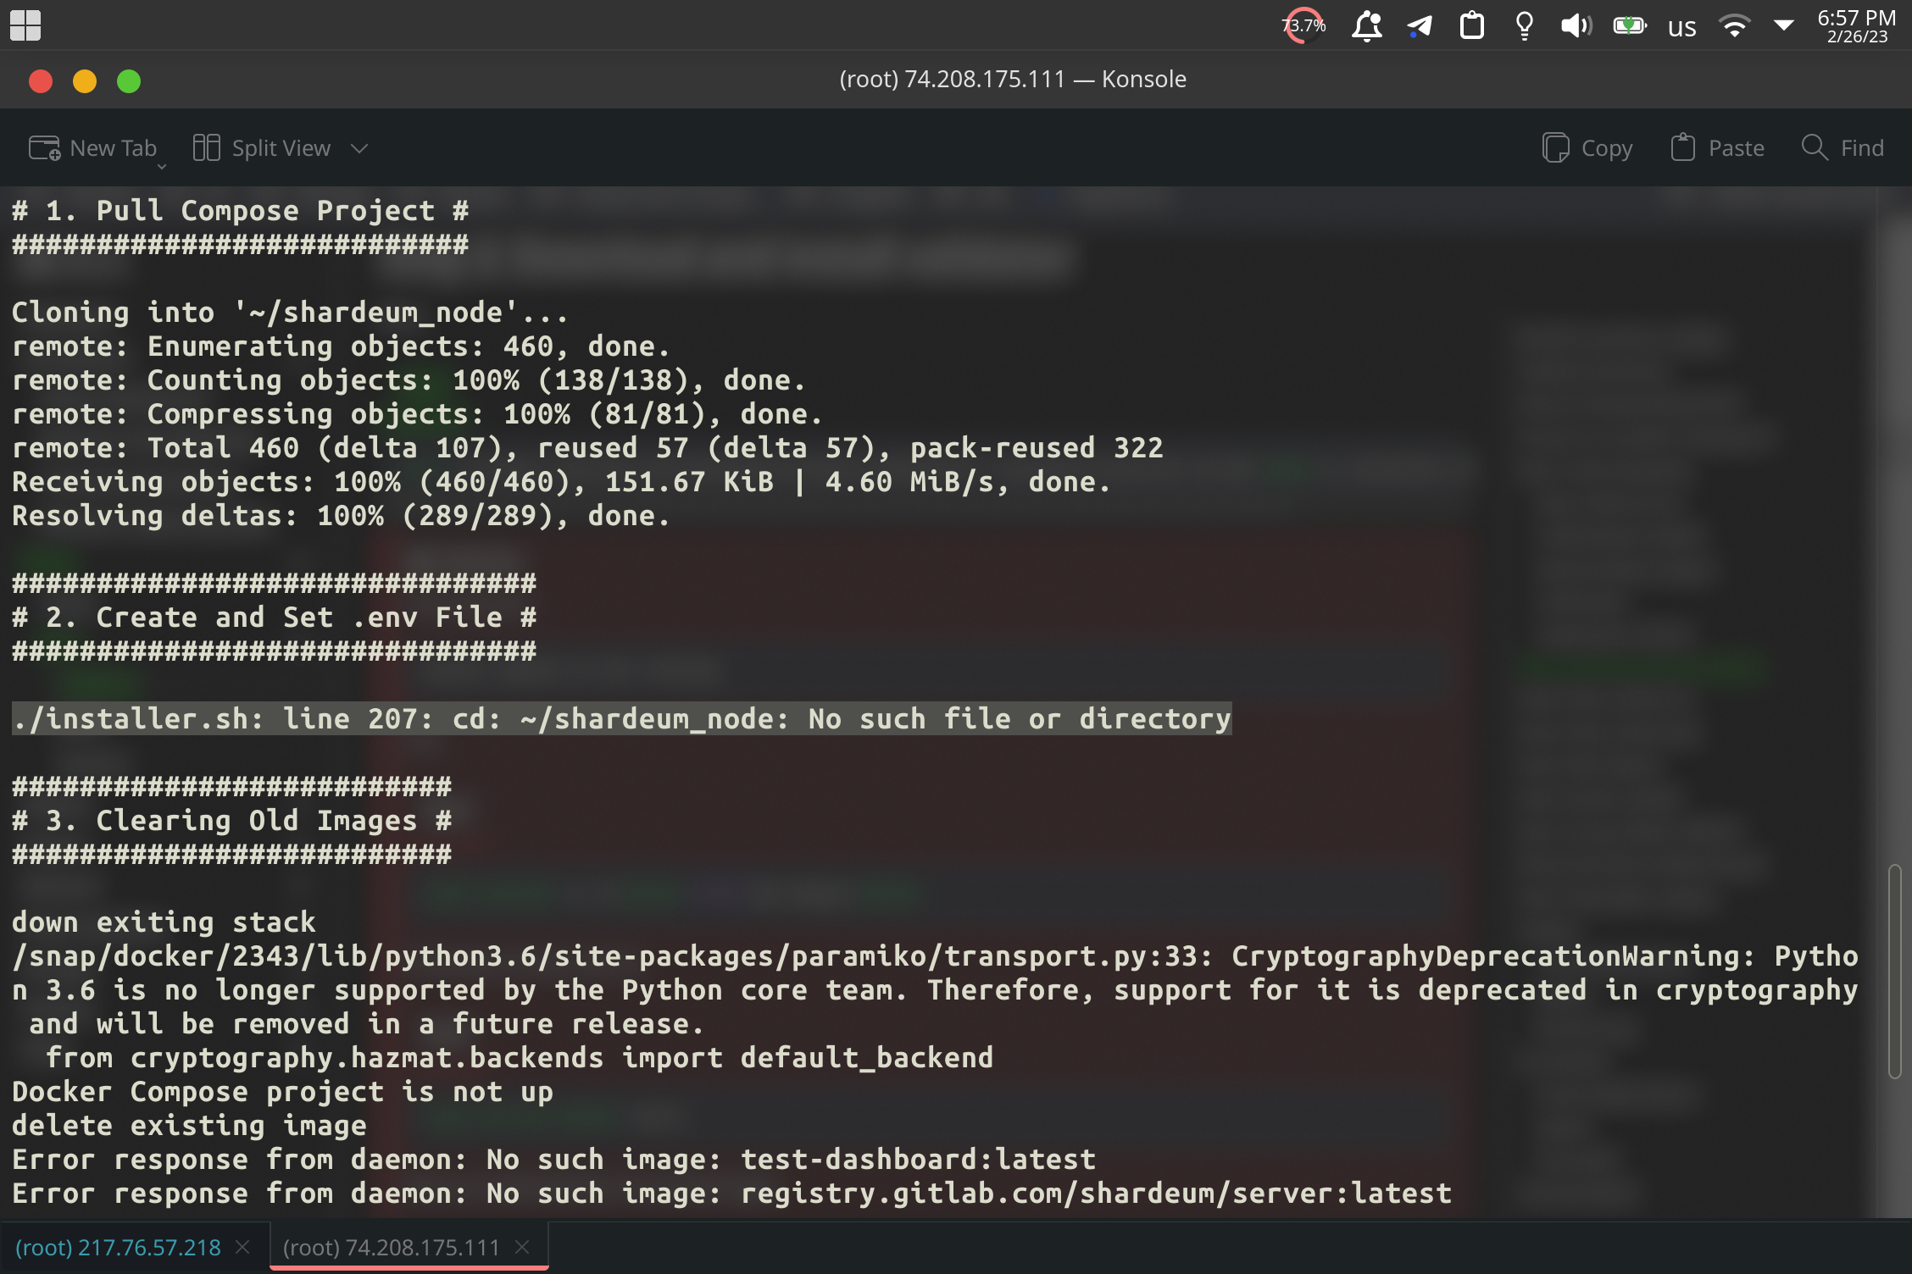Mute the system volume speaker
Image resolution: width=1912 pixels, height=1274 pixels.
pos(1576,25)
